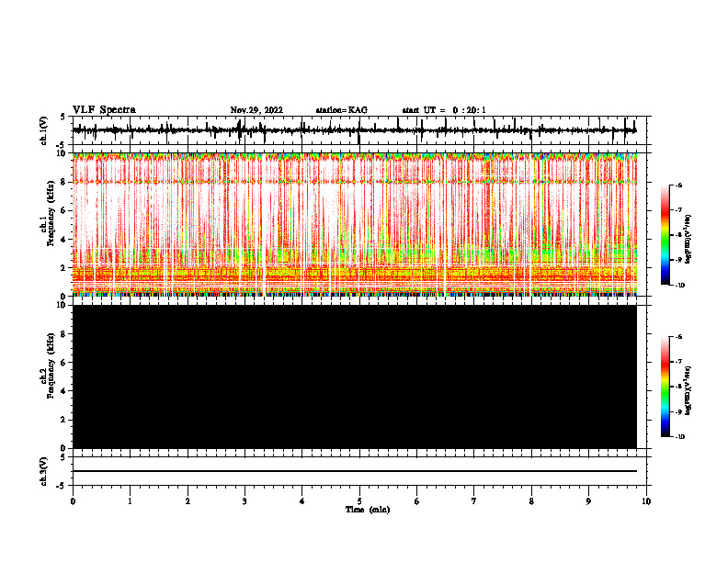Click the time-axis tick label "10" at the bottom

pyautogui.click(x=646, y=501)
